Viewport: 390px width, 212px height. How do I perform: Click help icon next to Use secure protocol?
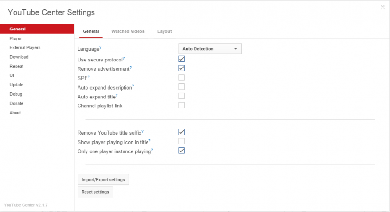[x=124, y=58]
